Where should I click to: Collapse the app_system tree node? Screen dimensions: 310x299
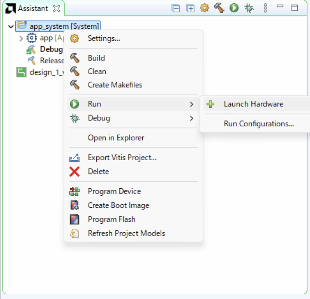tap(10, 26)
